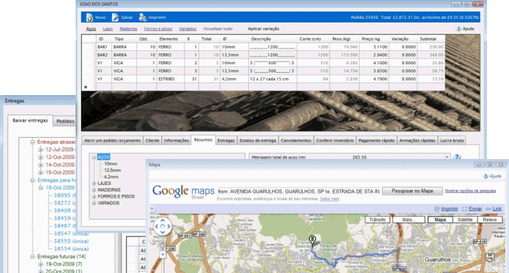Image resolution: width=509 pixels, height=273 pixels.
Task: Click Mostrar opções de pesquisa link
Action: click(x=470, y=191)
